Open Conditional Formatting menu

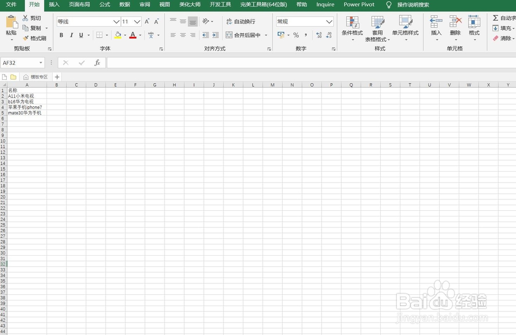click(352, 28)
